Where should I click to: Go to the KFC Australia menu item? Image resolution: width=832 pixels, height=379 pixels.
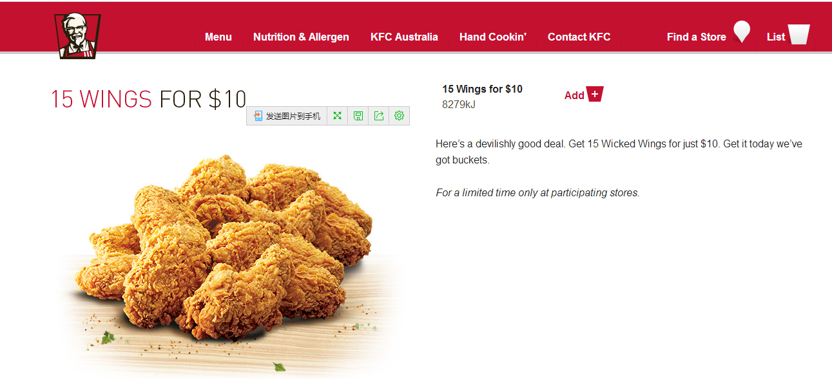coord(404,37)
